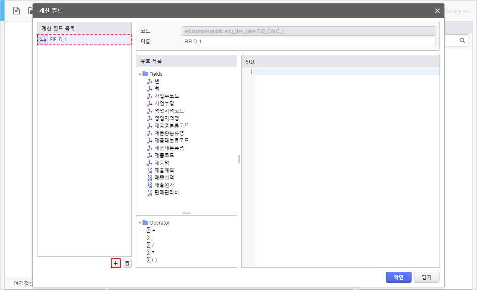Click the dimension icon beside 사업부코드
The image size is (477, 290).
150,96
